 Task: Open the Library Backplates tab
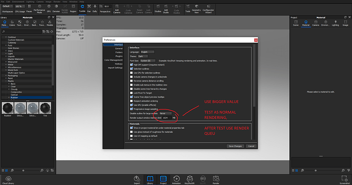[35, 23]
